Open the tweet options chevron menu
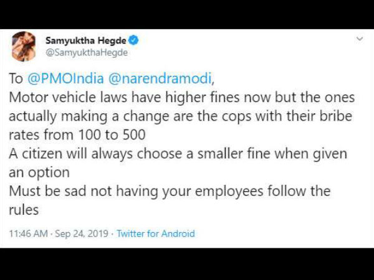This screenshot has width=374, height=280. point(360,39)
